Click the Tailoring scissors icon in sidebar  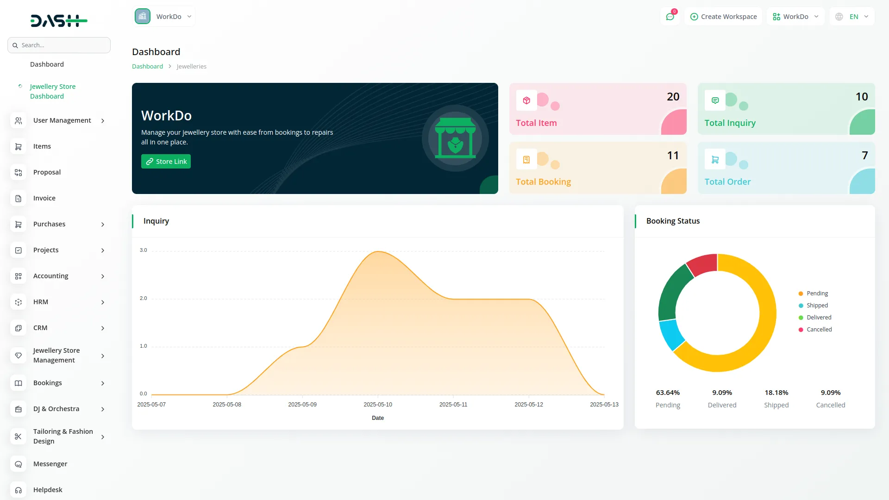pyautogui.click(x=19, y=436)
